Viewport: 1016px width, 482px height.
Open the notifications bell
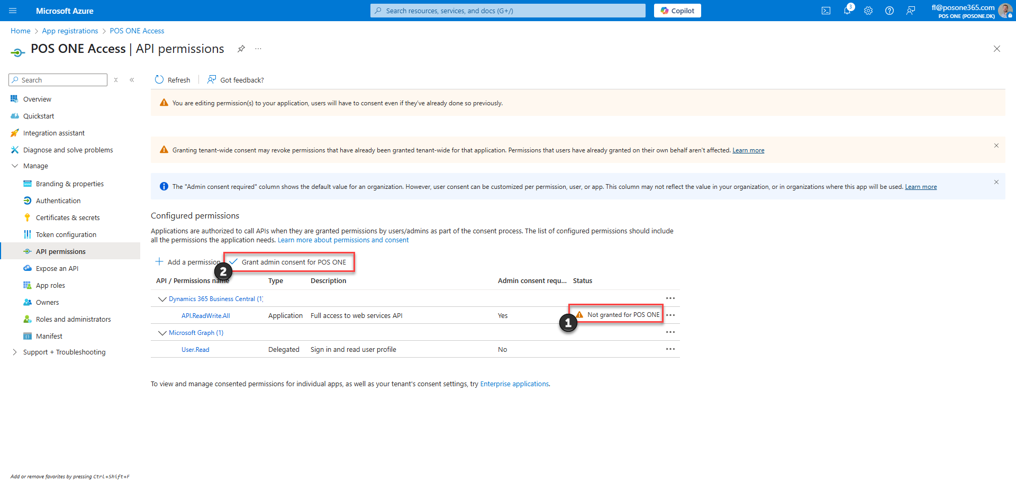click(x=847, y=11)
